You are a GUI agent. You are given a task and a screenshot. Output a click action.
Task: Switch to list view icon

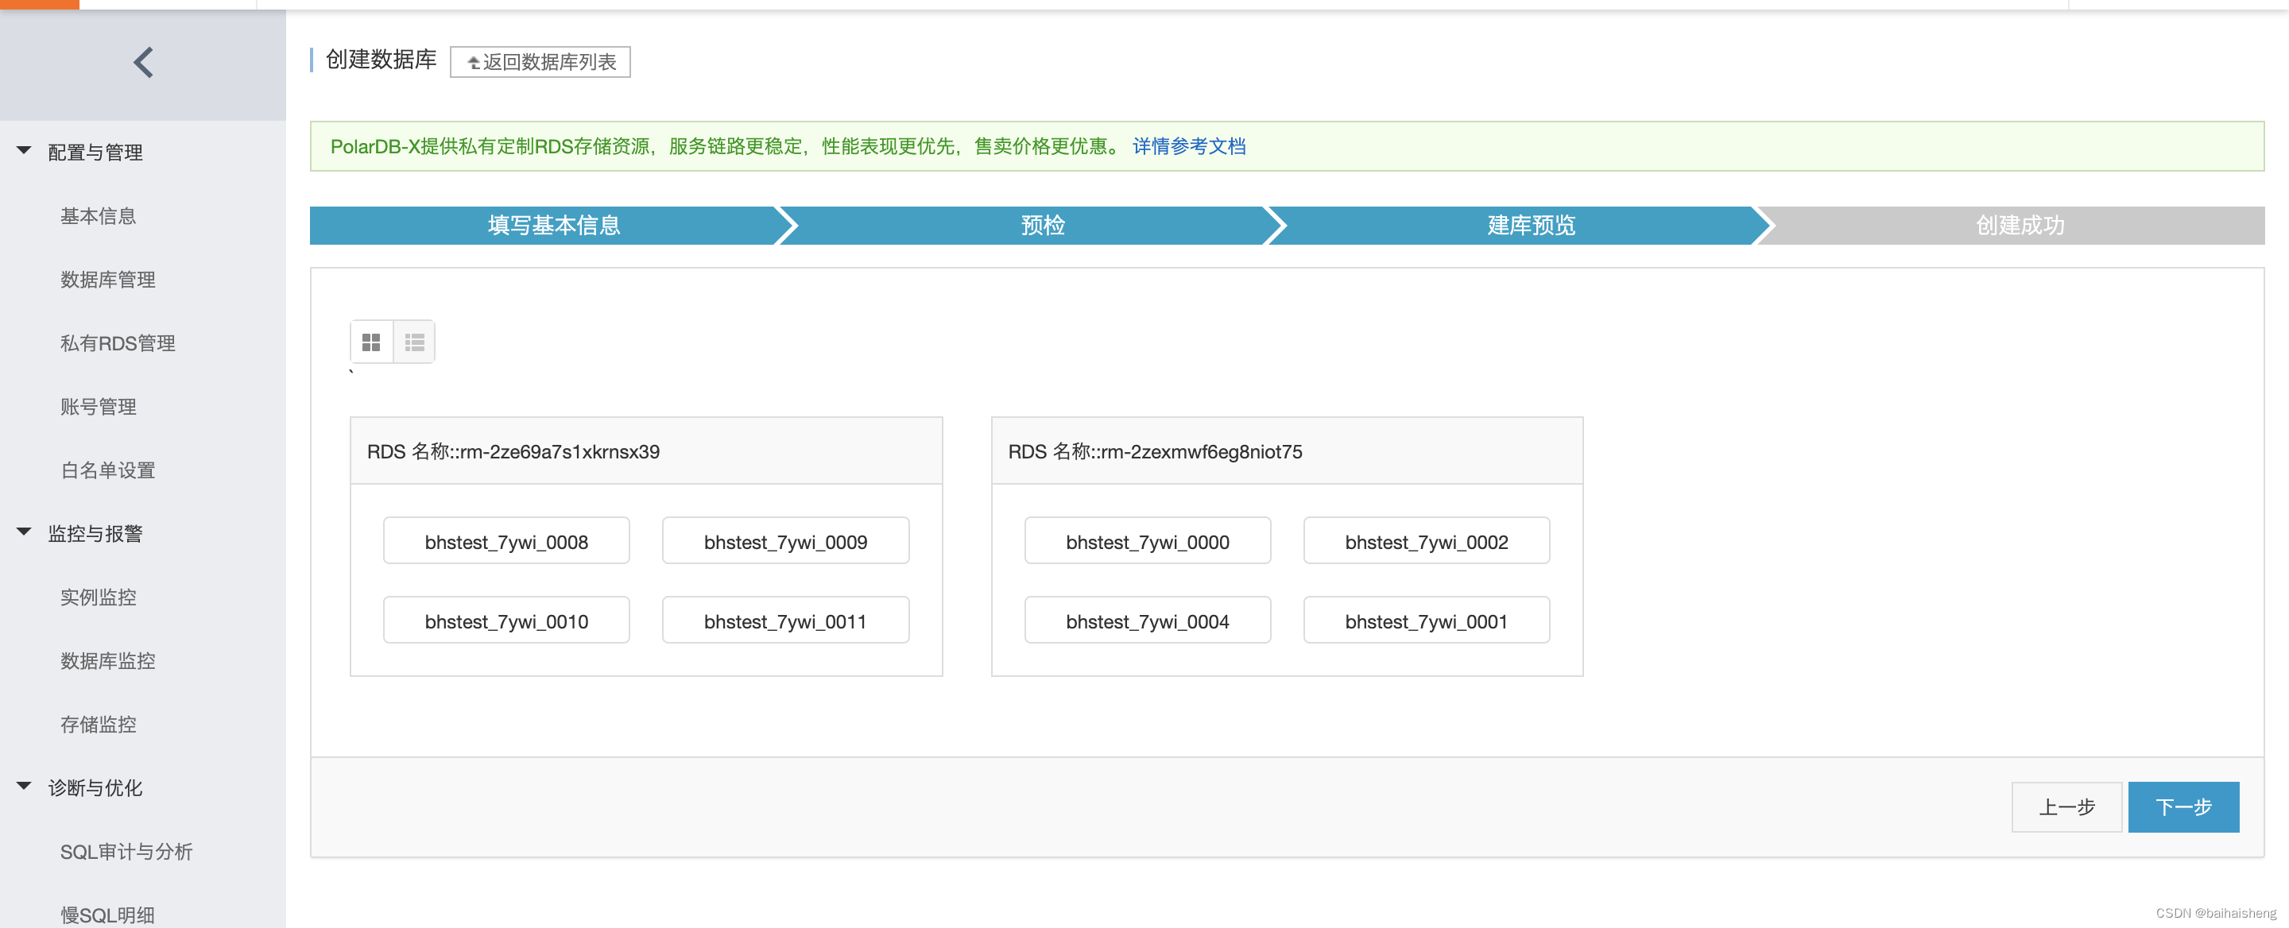pyautogui.click(x=414, y=342)
